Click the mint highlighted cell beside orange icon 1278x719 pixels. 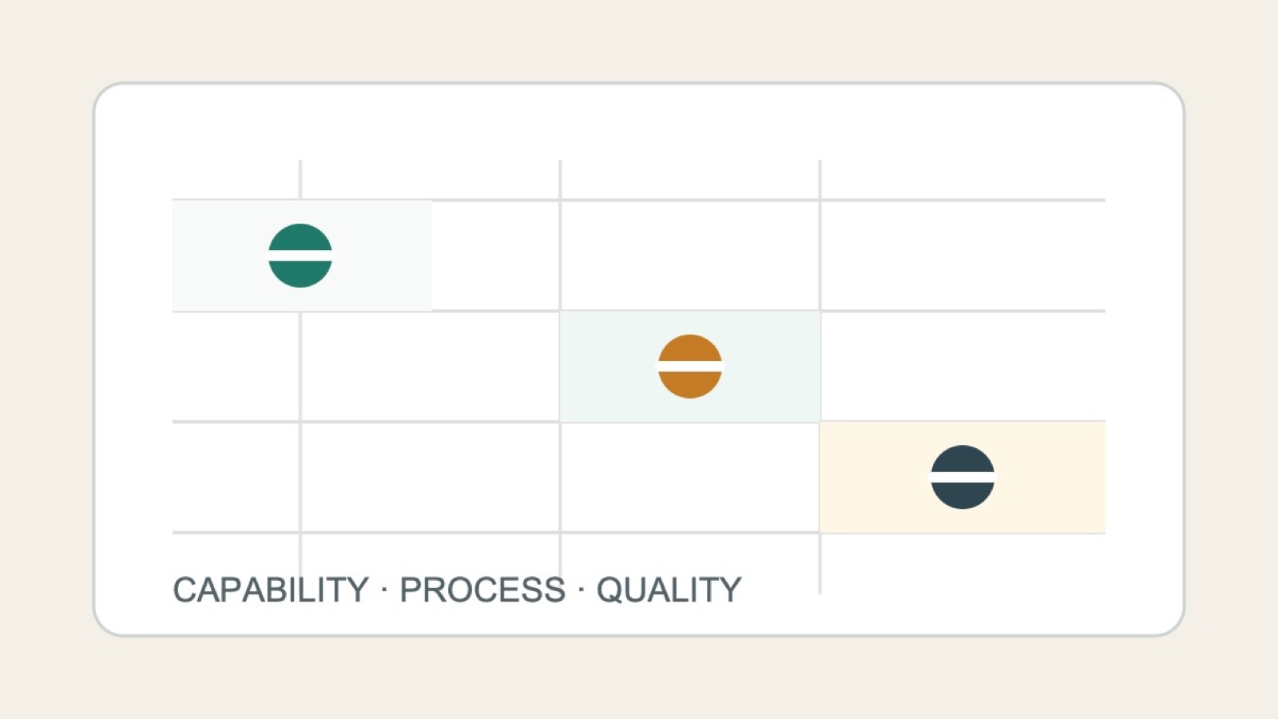(x=690, y=367)
